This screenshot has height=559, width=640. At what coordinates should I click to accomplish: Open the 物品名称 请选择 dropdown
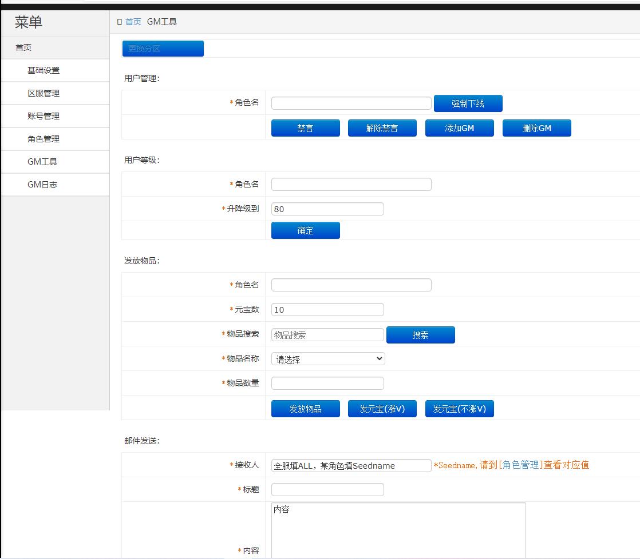327,358
